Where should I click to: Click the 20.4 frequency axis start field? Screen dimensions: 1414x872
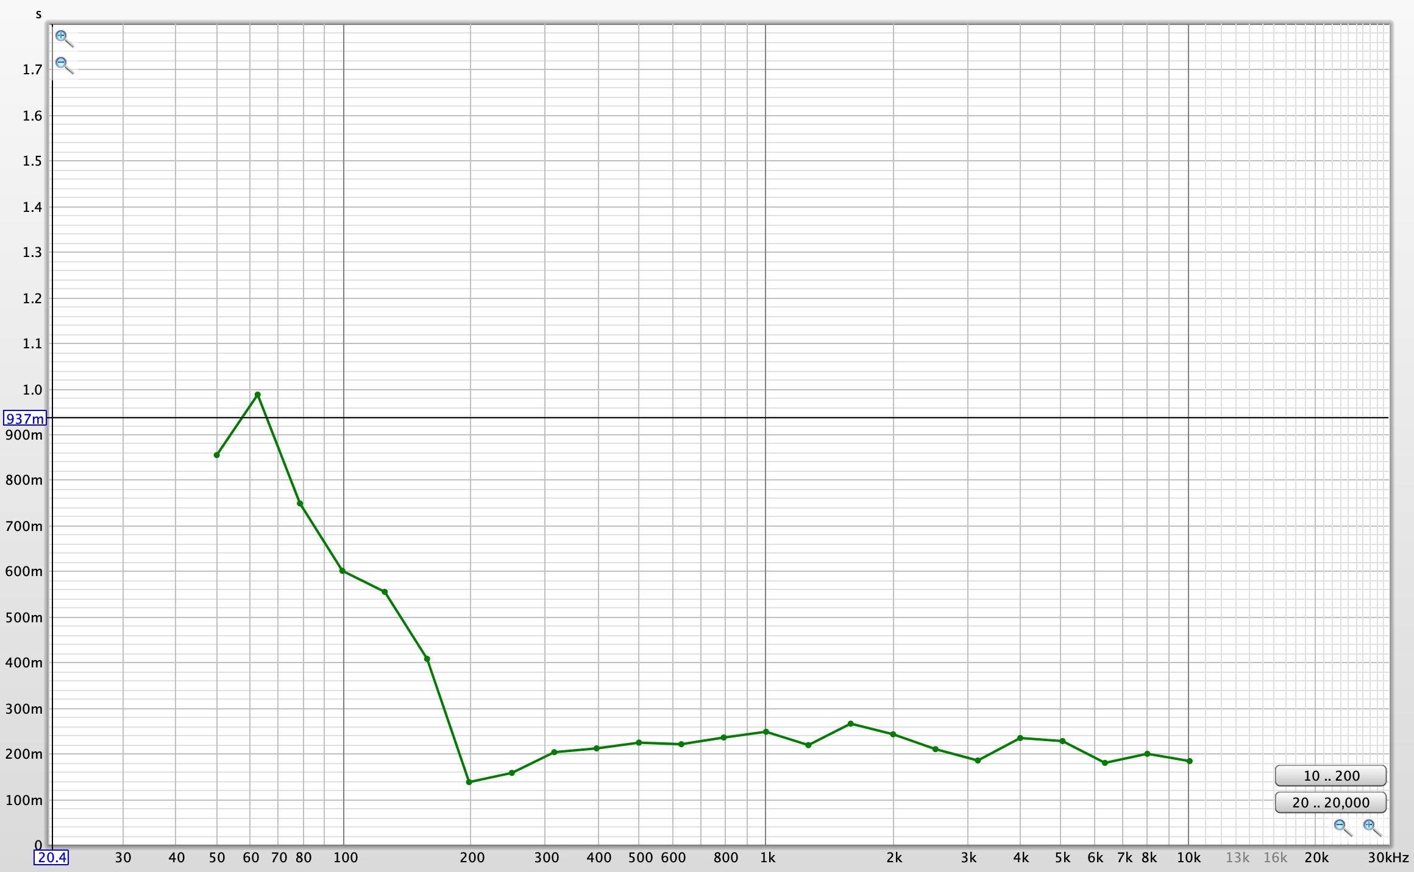coord(51,857)
